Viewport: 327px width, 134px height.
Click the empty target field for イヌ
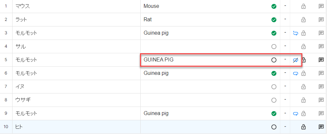coord(204,87)
